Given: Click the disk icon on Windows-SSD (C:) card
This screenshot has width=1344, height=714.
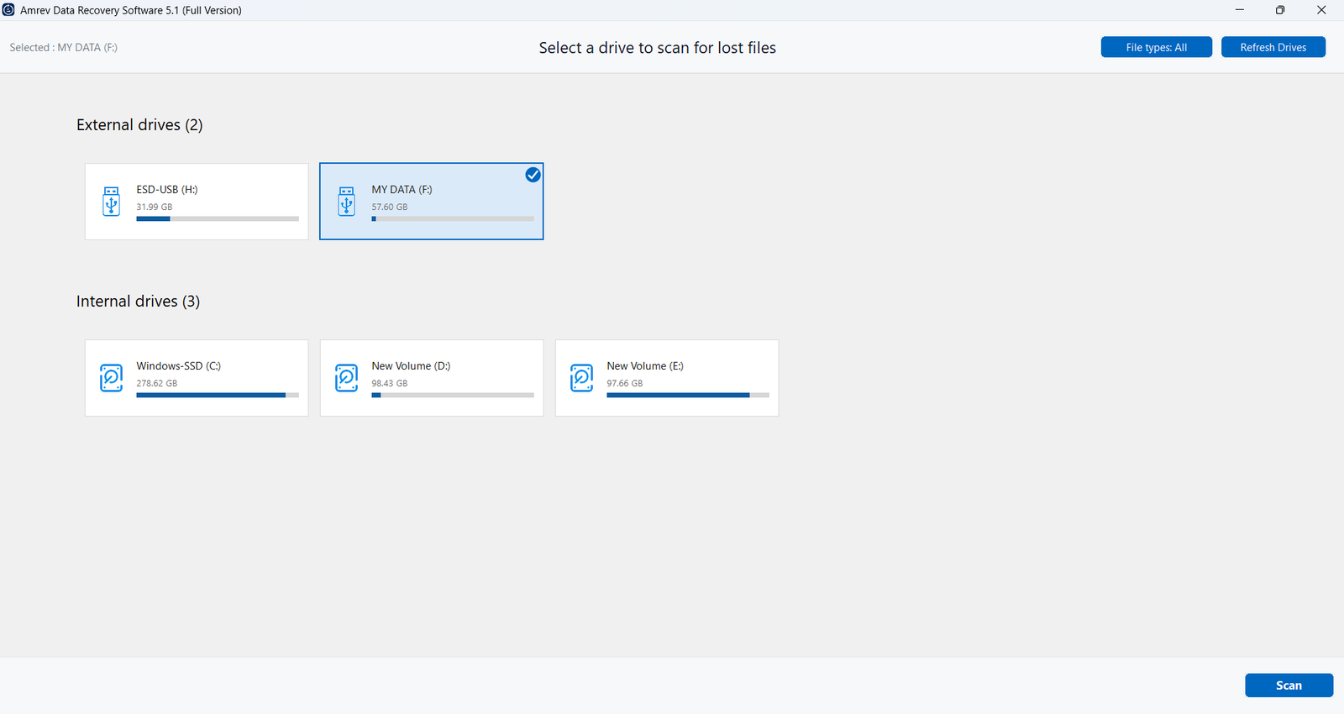Looking at the screenshot, I should pos(111,378).
